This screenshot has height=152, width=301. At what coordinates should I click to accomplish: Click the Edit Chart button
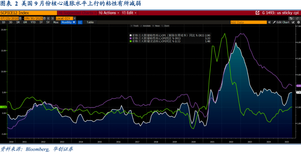click(281, 22)
